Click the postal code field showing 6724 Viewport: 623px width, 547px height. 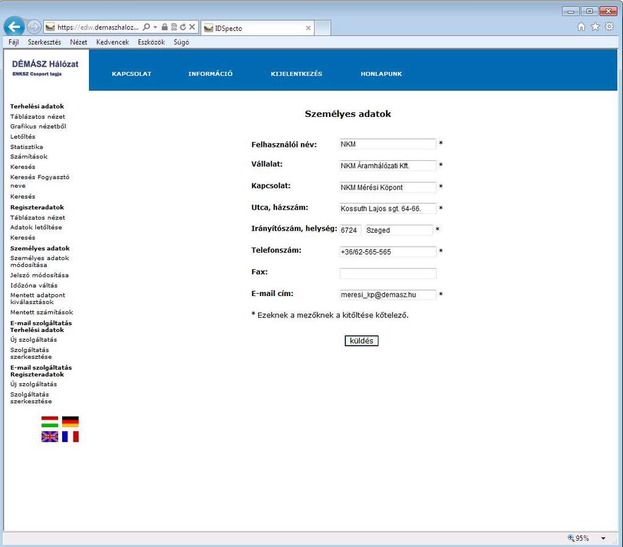click(x=350, y=230)
